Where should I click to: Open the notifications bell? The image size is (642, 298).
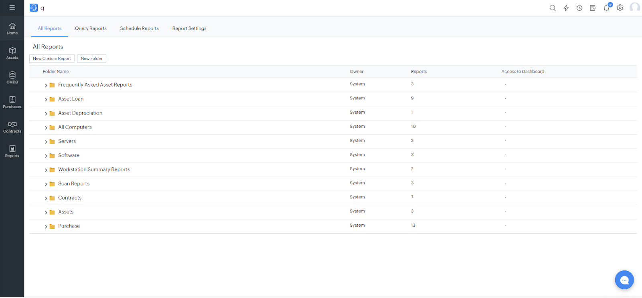(x=606, y=8)
